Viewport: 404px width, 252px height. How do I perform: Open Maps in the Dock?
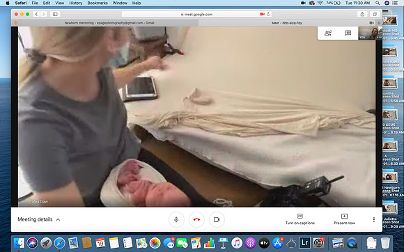(x=141, y=243)
